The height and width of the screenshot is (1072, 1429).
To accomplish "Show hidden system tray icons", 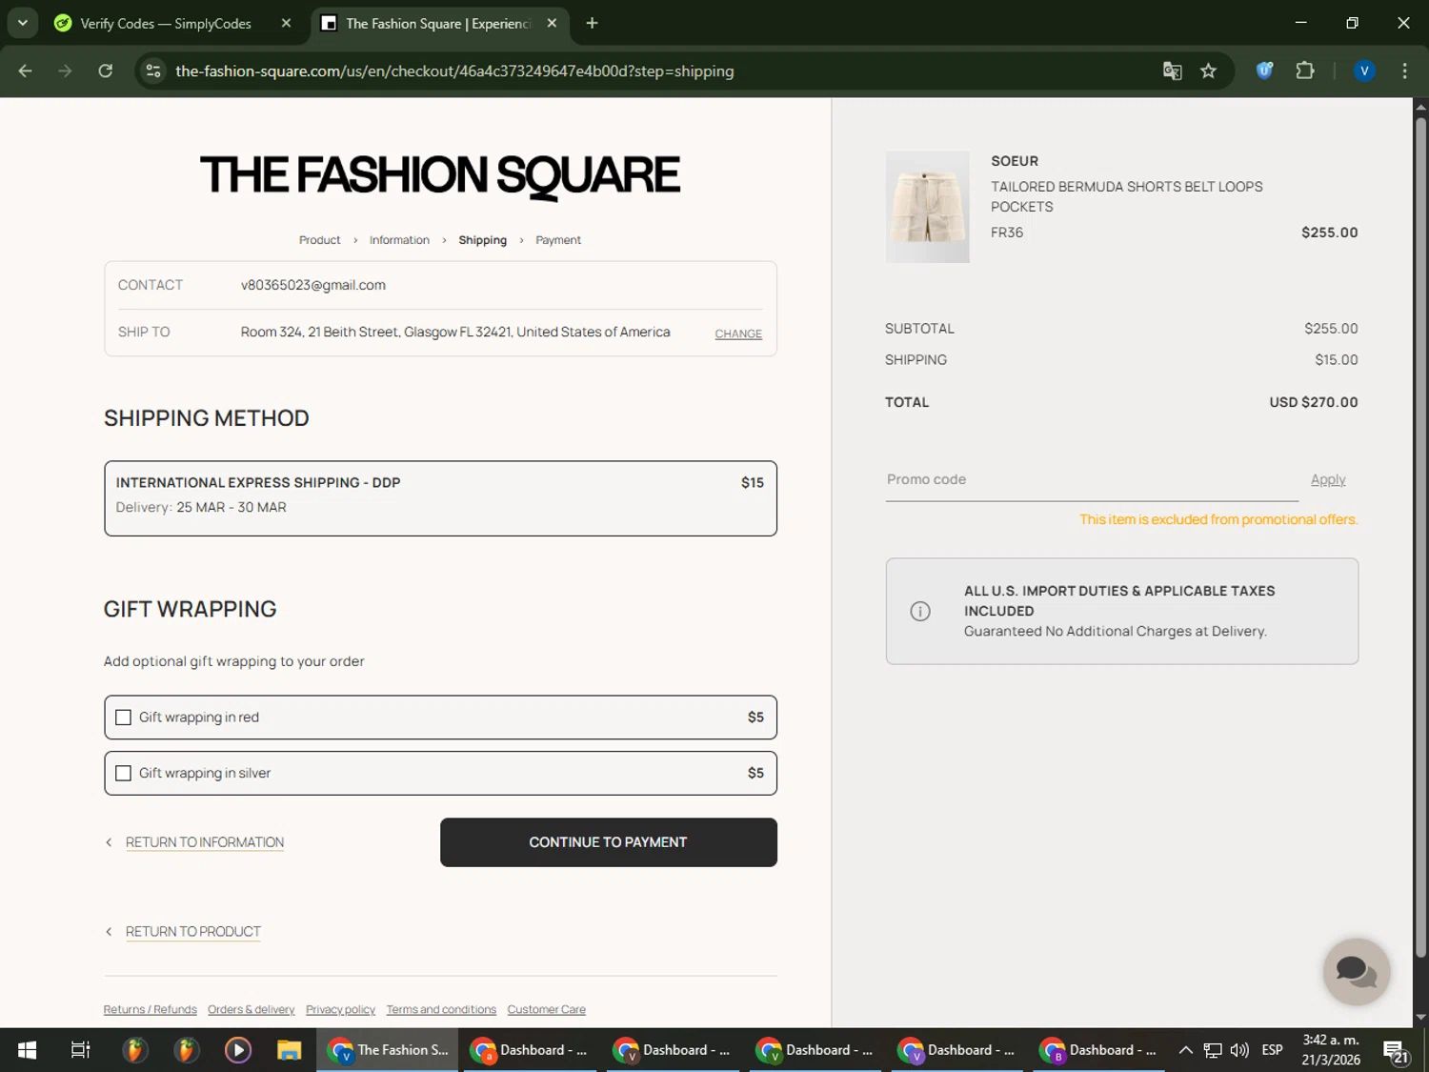I will [1185, 1050].
